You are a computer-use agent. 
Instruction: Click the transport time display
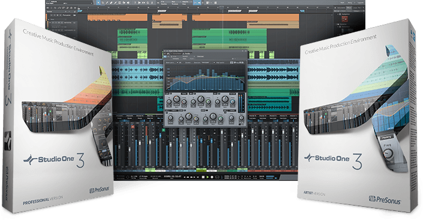(172, 177)
